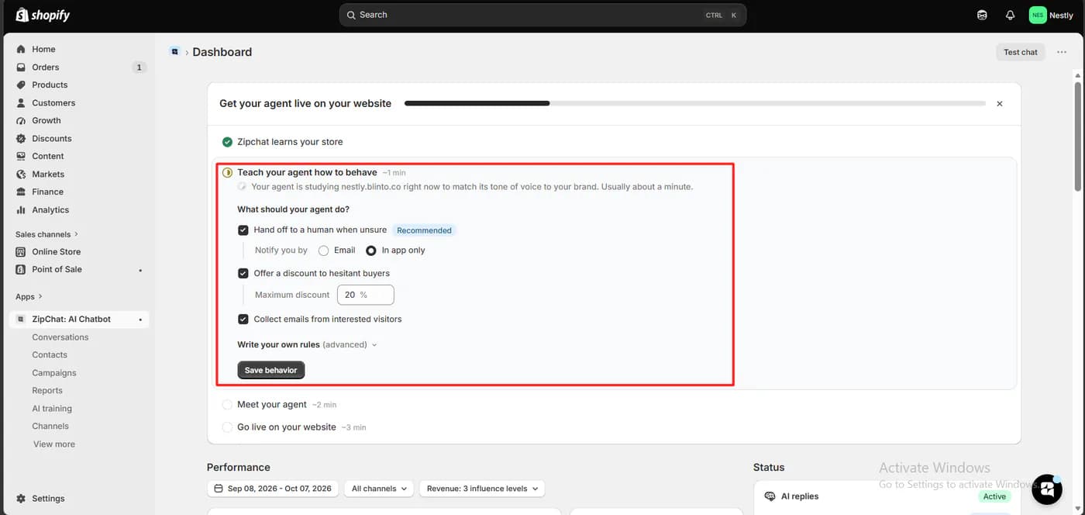
Task: Open the Sep 08 - Oct 07 date picker
Action: click(273, 489)
